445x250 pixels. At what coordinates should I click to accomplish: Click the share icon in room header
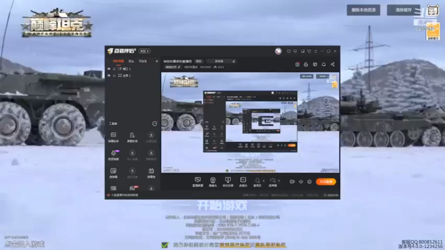pyautogui.click(x=332, y=64)
